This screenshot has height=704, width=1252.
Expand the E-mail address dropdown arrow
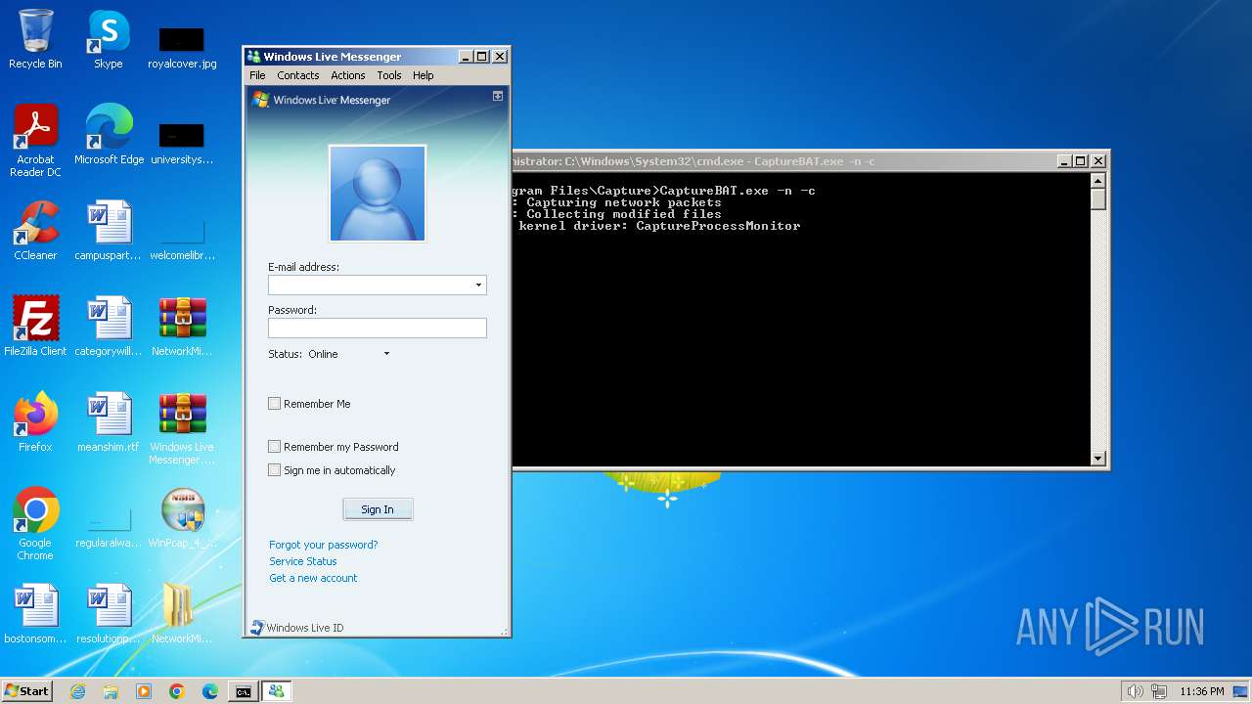[x=478, y=286]
